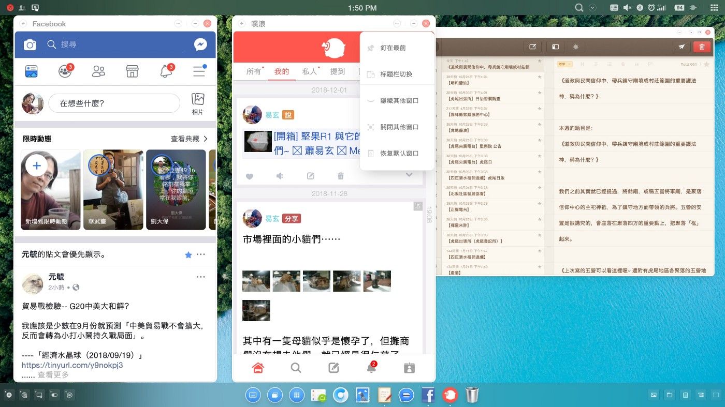Open Facebook friends icon
Screen dimensions: 725x407
point(98,71)
